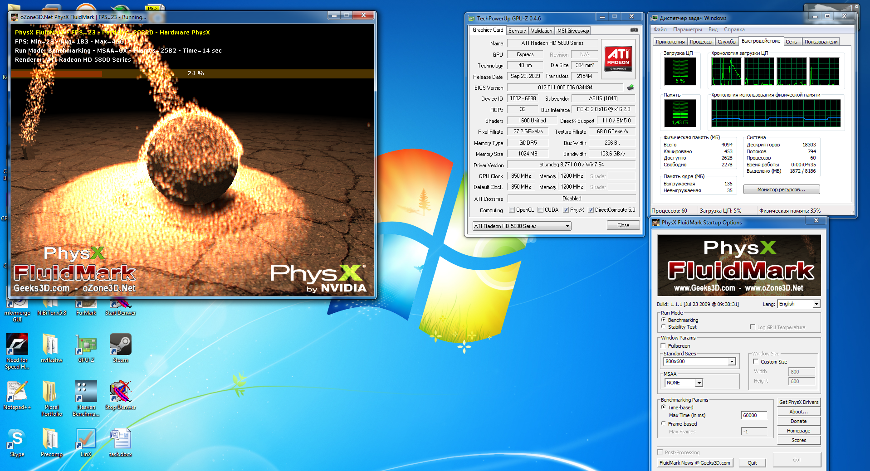Click the ATI Radeon logo in GPU-Z

tap(618, 59)
